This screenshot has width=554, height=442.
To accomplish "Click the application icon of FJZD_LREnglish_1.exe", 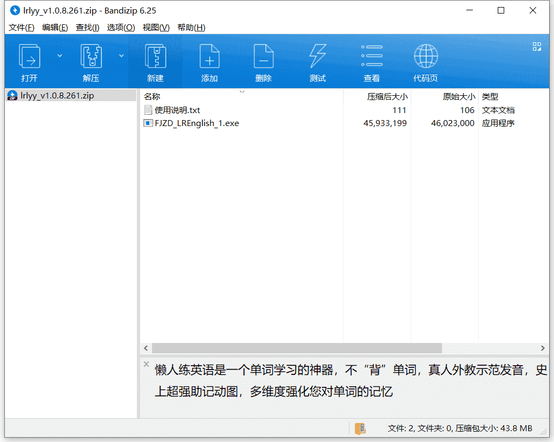I will click(x=148, y=123).
